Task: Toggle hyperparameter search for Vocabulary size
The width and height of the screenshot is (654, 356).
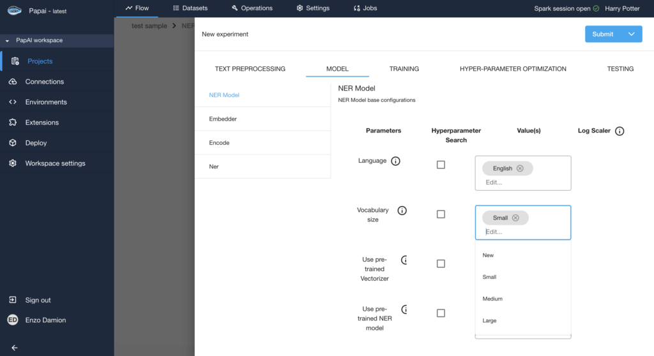Action: pyautogui.click(x=441, y=214)
